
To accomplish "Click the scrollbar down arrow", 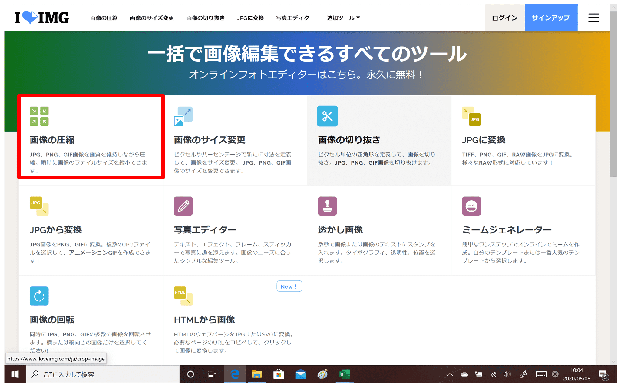I will pos(613,361).
